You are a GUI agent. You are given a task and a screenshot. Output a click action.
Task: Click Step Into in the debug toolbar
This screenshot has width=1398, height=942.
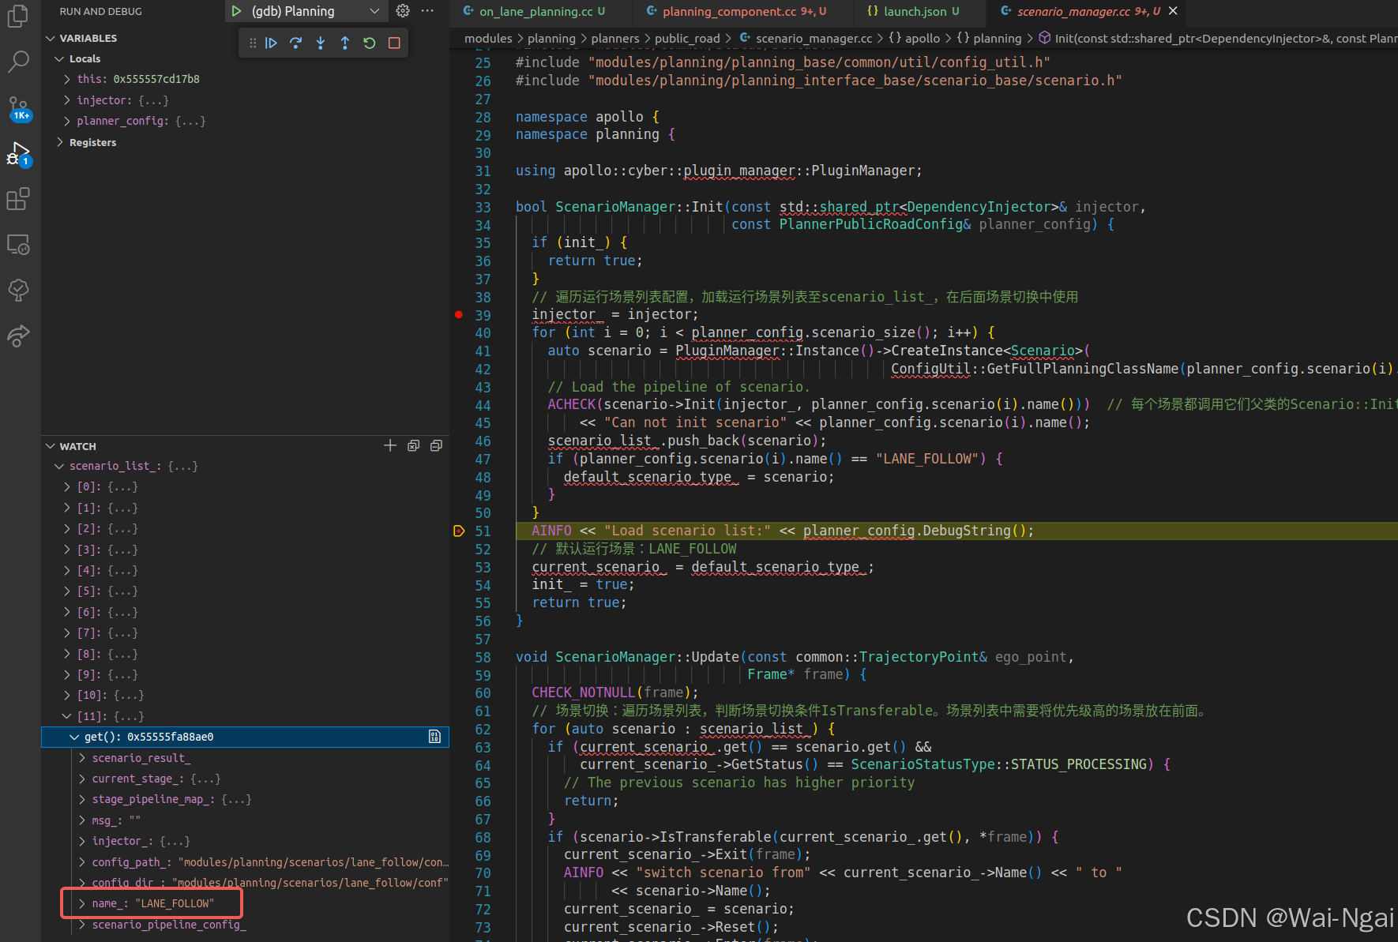click(x=321, y=43)
